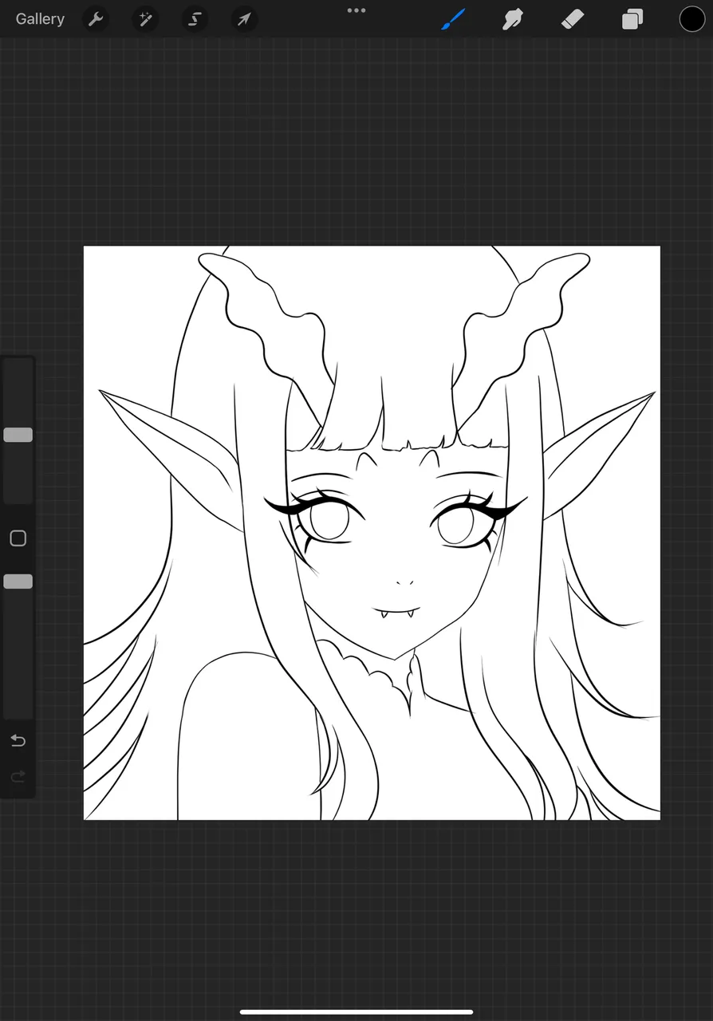Select the Brush tool

coord(453,19)
